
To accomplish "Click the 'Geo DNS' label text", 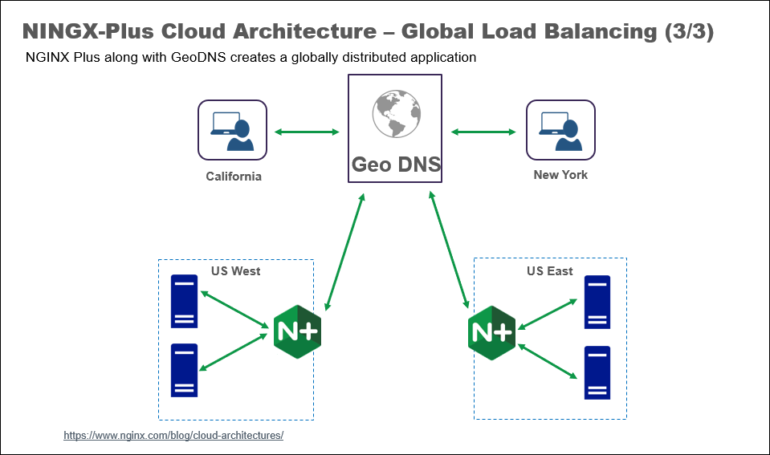I will 397,165.
